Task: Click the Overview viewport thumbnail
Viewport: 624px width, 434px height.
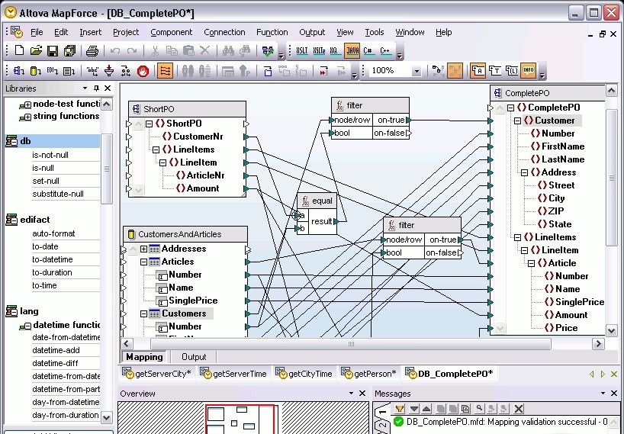Action: click(x=240, y=420)
